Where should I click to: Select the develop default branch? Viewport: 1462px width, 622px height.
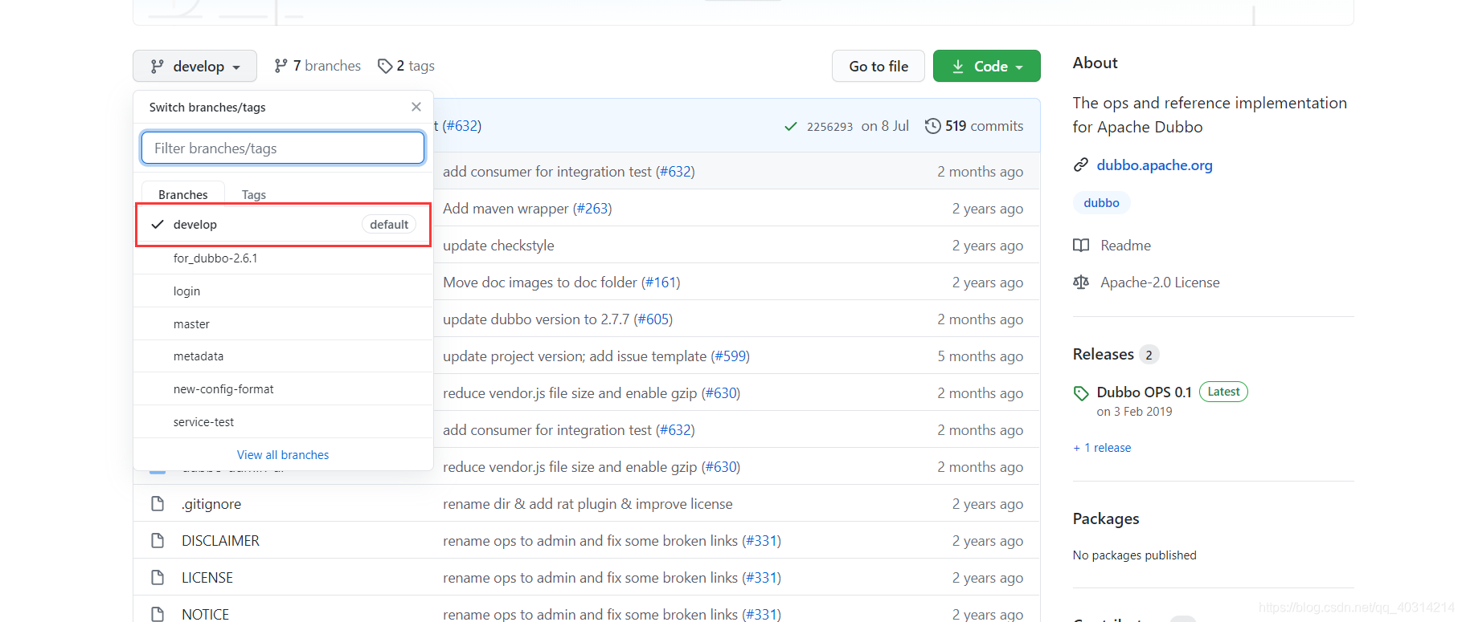click(x=283, y=225)
